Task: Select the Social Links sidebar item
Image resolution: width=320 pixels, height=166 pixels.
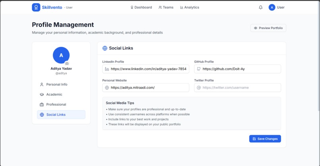Action: tap(61, 114)
